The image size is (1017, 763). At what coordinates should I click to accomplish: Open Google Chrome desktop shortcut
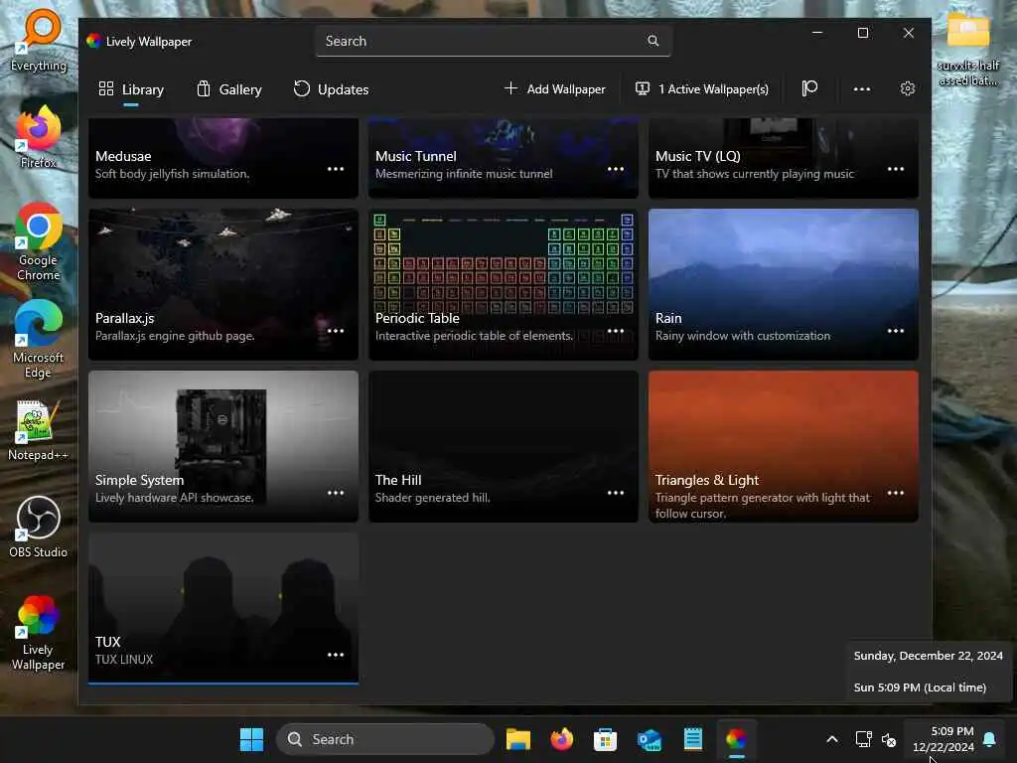pyautogui.click(x=38, y=242)
